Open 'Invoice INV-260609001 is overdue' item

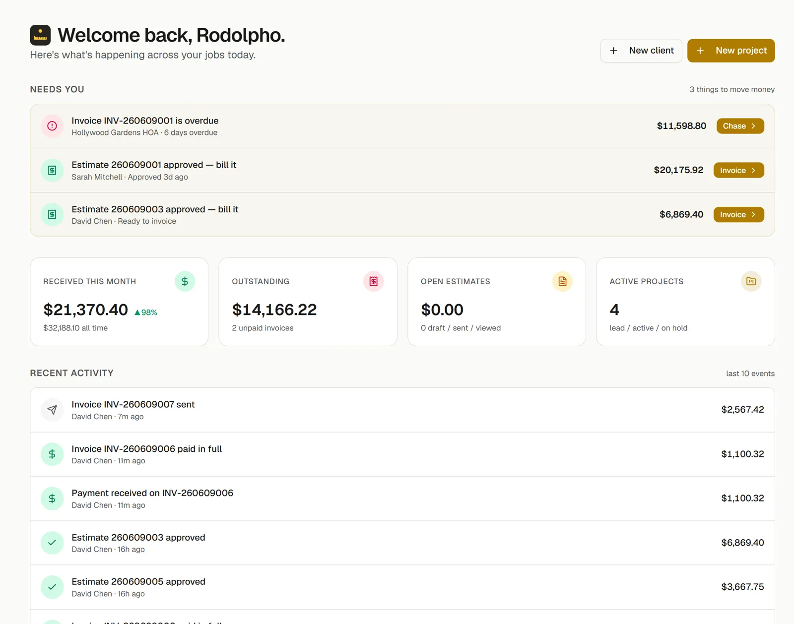pyautogui.click(x=402, y=126)
